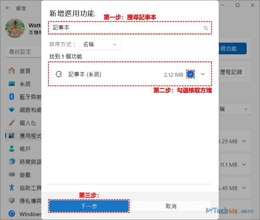The height and width of the screenshot is (220, 260).
Task: Expand the 記事本 (系統) details chevron
Action: coord(203,74)
